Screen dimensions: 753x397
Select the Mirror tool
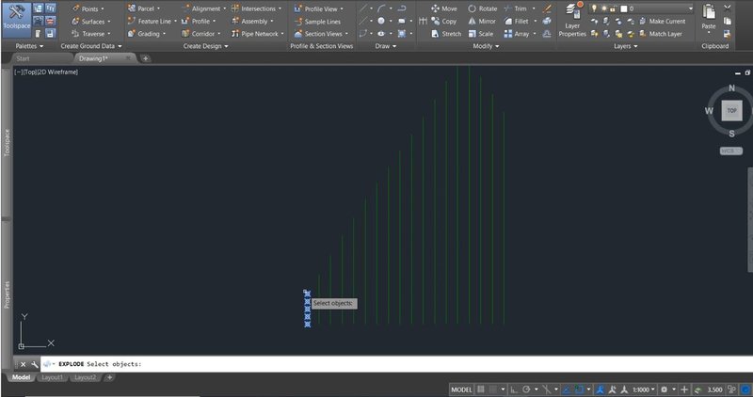(x=482, y=21)
